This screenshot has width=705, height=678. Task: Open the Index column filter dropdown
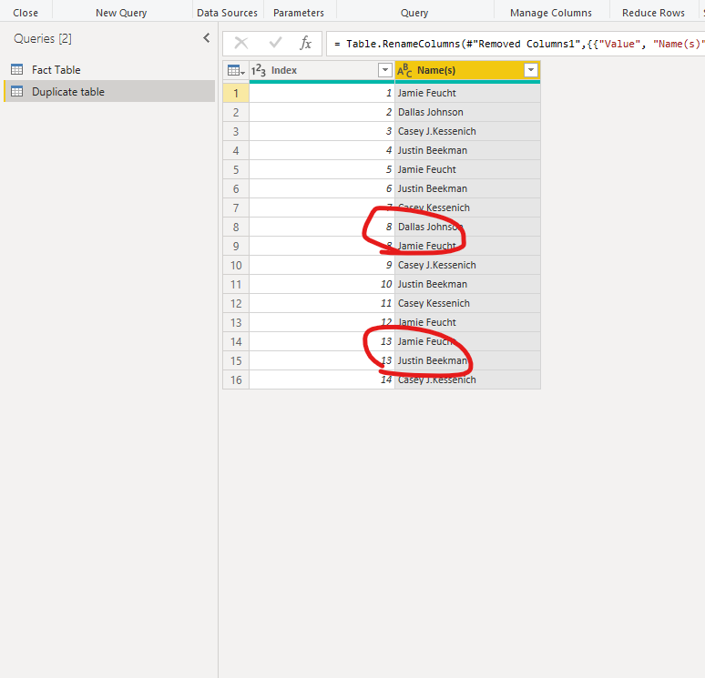pos(385,70)
